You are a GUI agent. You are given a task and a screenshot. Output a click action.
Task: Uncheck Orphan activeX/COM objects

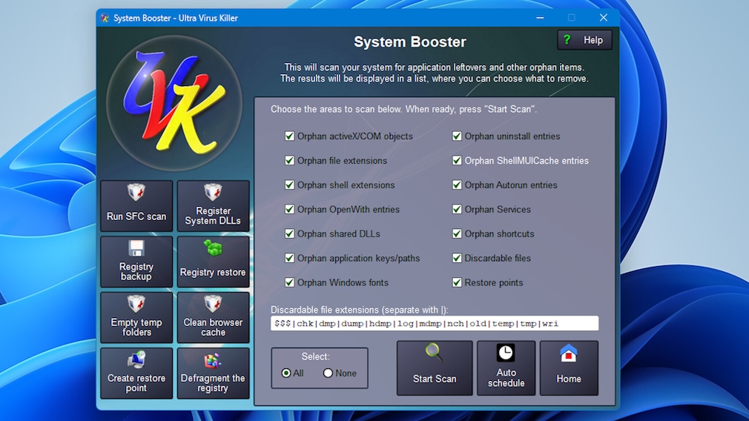tap(290, 136)
